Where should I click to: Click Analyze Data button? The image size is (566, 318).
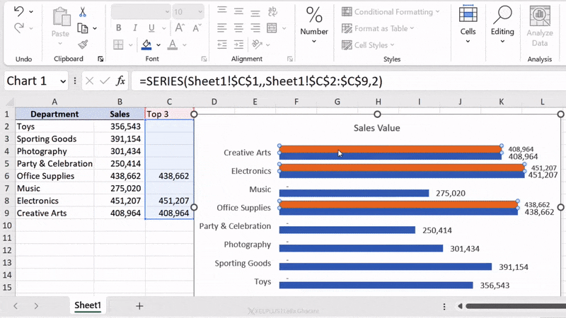pyautogui.click(x=540, y=26)
